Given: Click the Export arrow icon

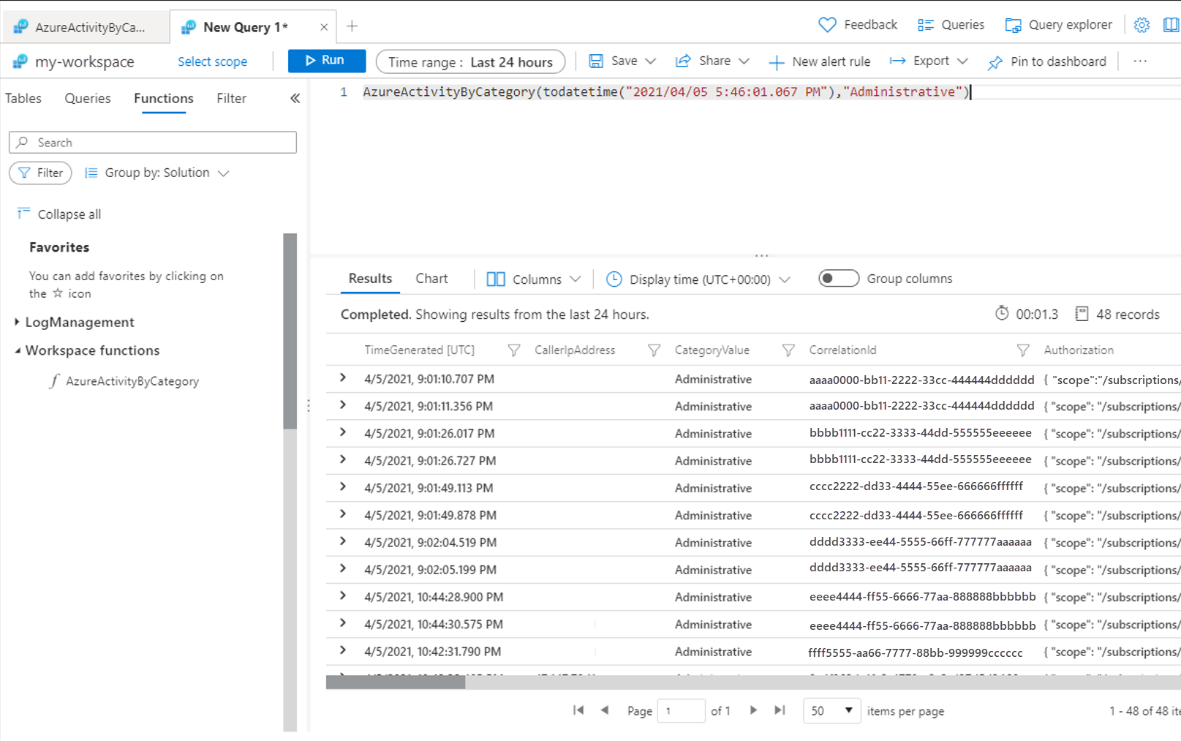Looking at the screenshot, I should point(897,61).
